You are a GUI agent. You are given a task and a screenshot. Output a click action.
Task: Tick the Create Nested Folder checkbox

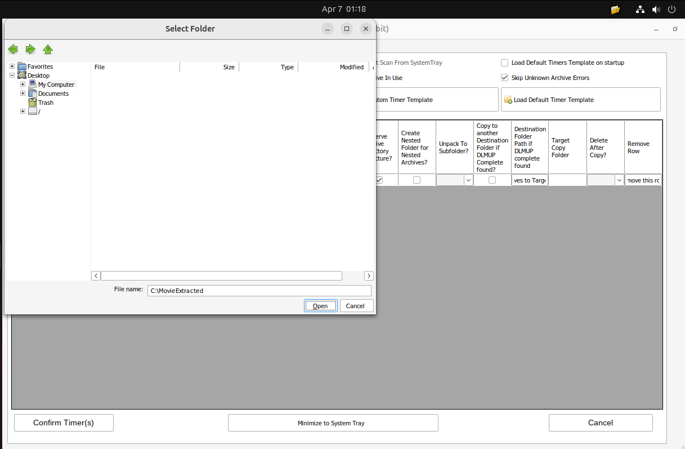click(x=417, y=180)
